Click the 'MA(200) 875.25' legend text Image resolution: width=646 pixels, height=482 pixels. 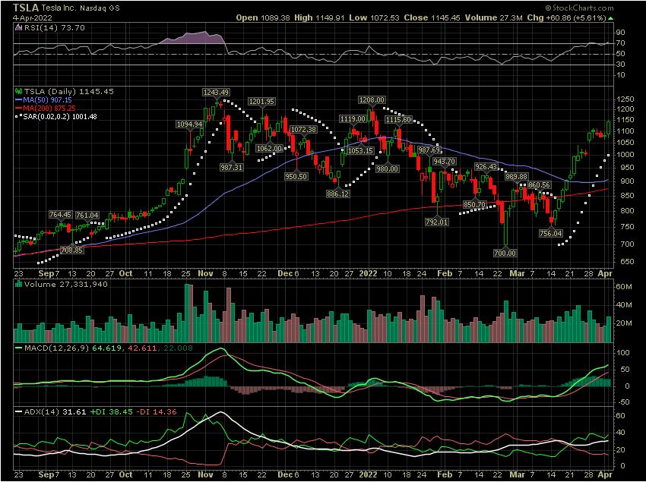[x=49, y=109]
